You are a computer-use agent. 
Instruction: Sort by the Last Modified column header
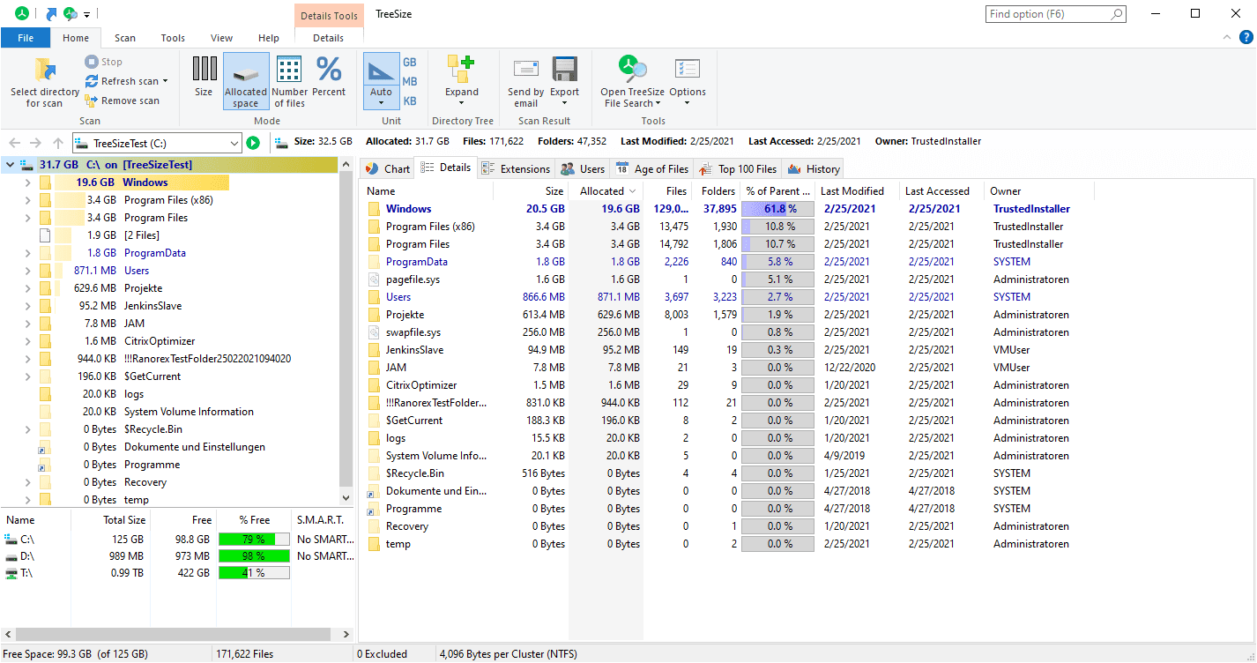coord(852,191)
